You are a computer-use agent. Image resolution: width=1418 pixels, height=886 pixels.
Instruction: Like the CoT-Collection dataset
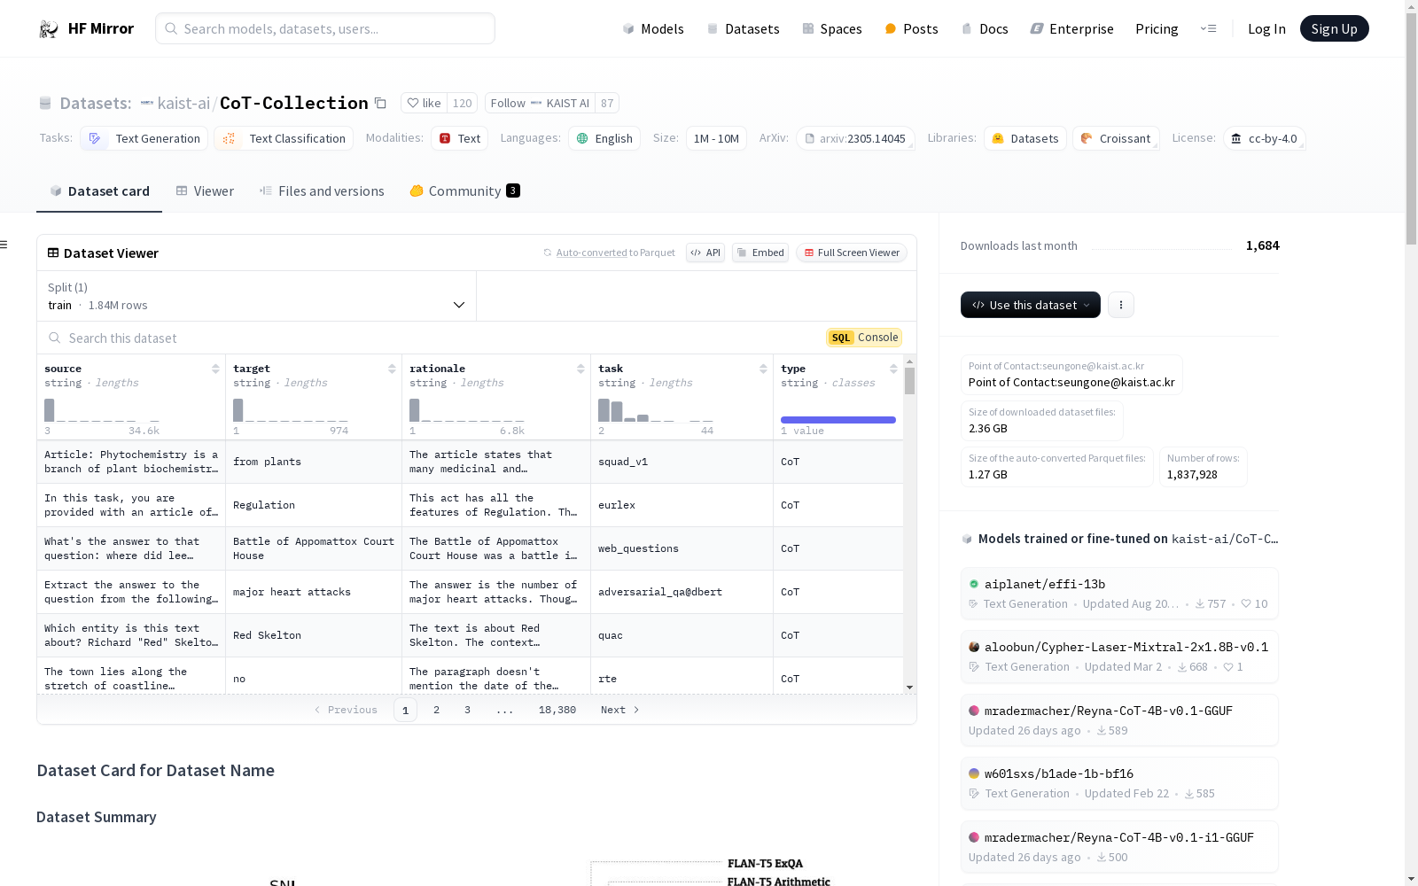coord(424,103)
